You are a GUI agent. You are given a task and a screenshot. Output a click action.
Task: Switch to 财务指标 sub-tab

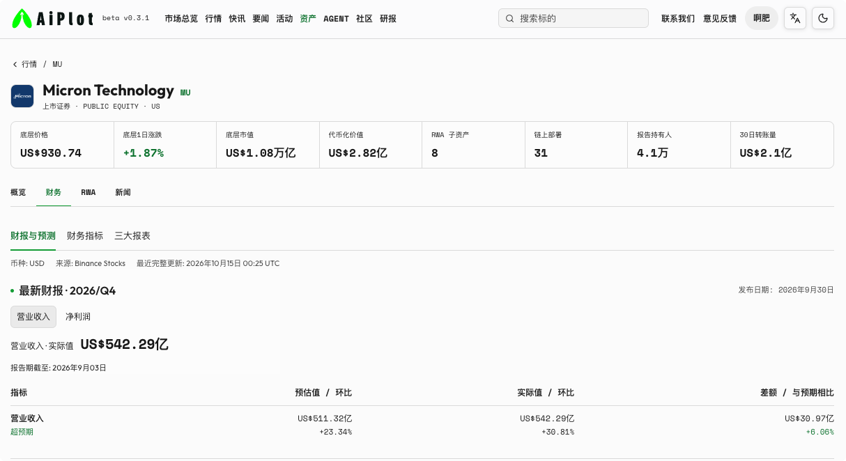pos(85,236)
